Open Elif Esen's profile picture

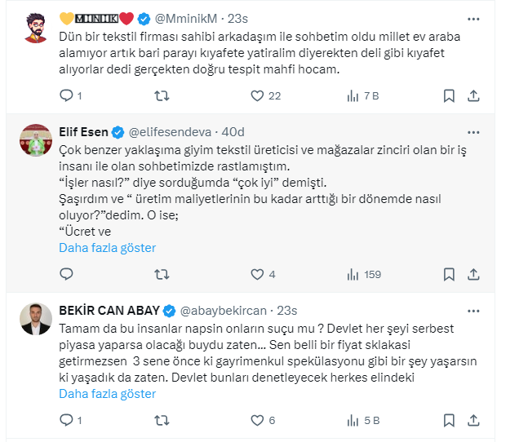point(33,140)
